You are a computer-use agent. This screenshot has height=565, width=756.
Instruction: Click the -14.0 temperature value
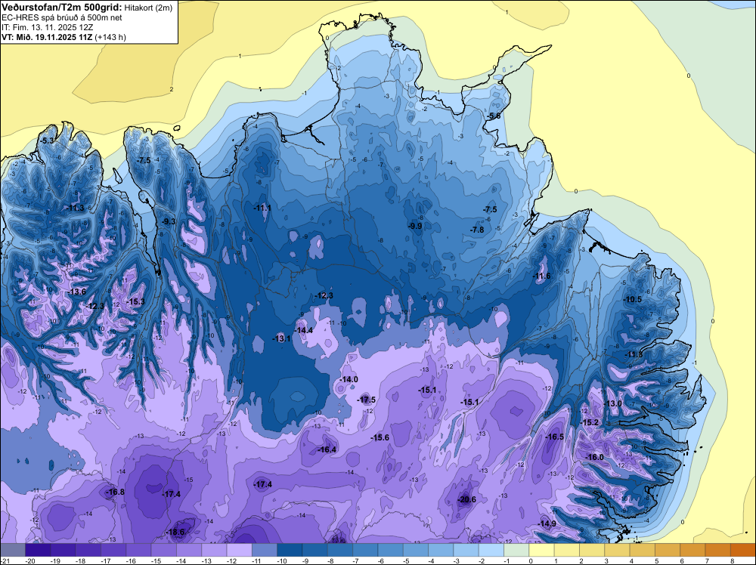click(x=349, y=379)
